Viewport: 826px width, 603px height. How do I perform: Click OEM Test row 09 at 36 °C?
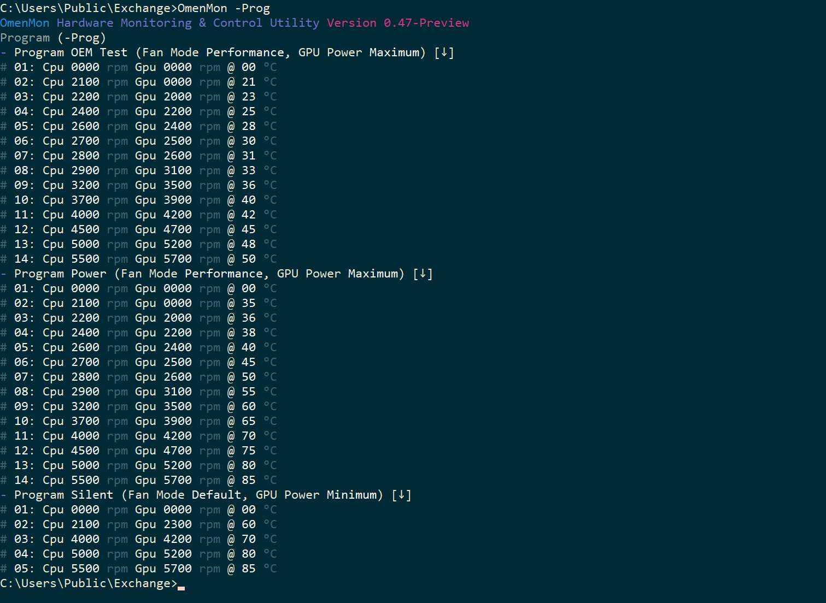coord(138,185)
